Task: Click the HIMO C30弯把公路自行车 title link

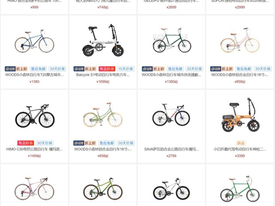Action: click(34, 149)
